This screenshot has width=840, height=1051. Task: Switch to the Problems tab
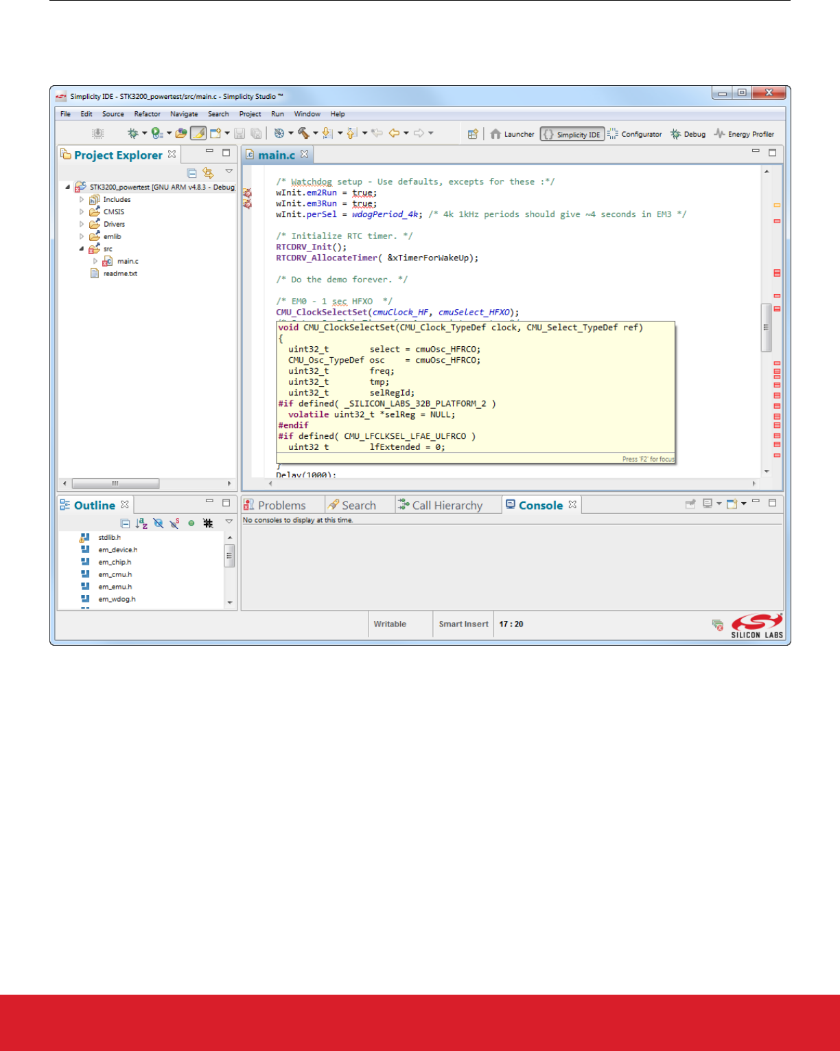(275, 505)
